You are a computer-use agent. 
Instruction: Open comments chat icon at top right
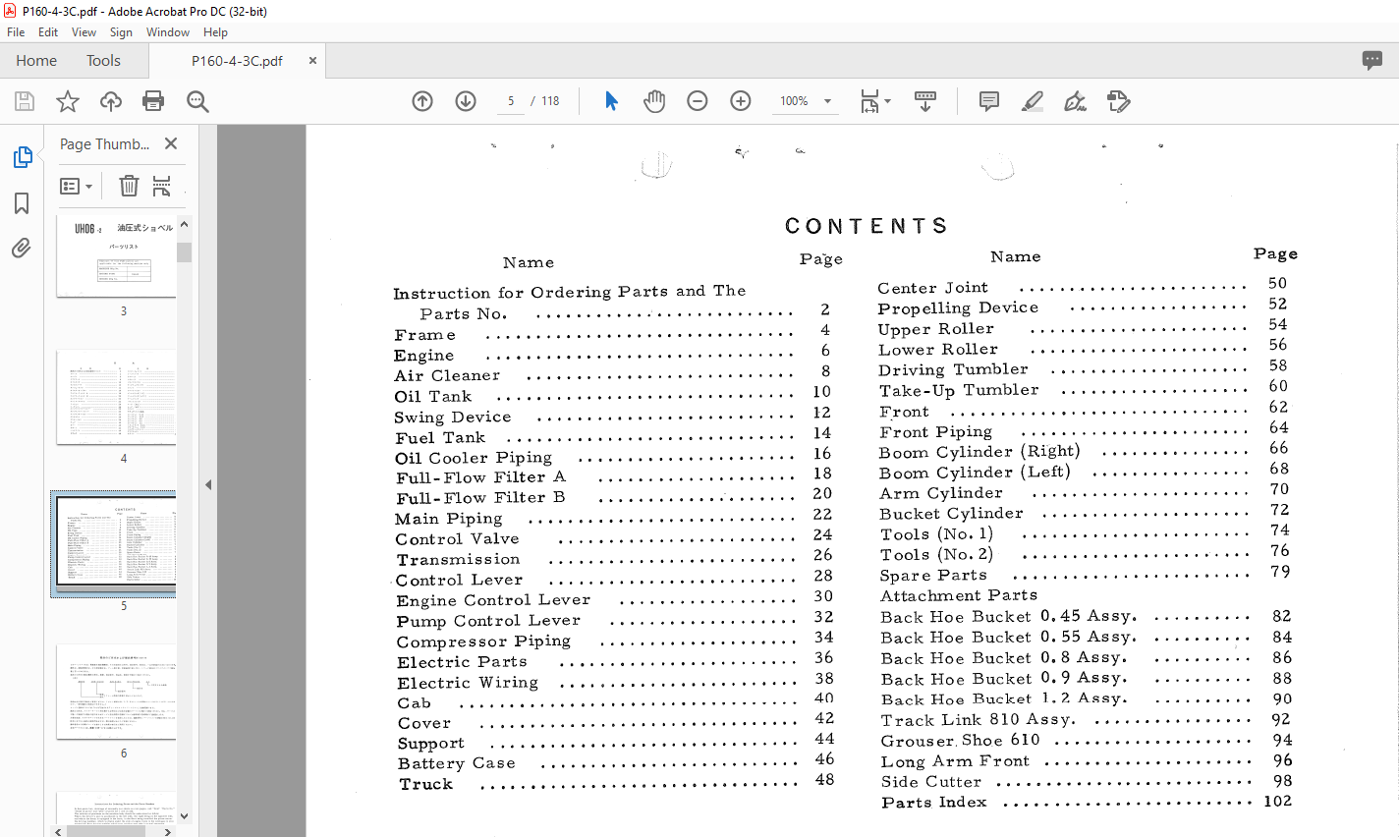coord(1372,60)
